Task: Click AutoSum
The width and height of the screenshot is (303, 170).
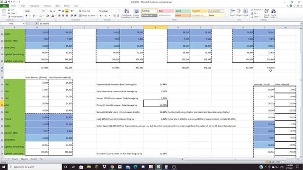Action: (x=257, y=9)
